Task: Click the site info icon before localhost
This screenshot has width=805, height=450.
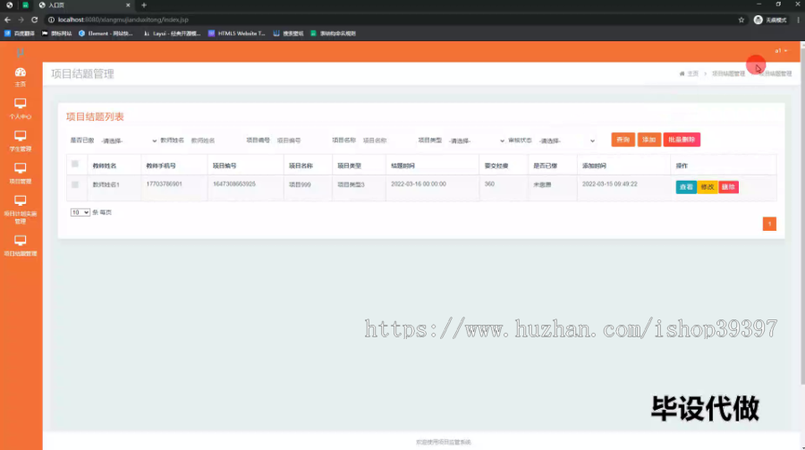Action: click(51, 20)
